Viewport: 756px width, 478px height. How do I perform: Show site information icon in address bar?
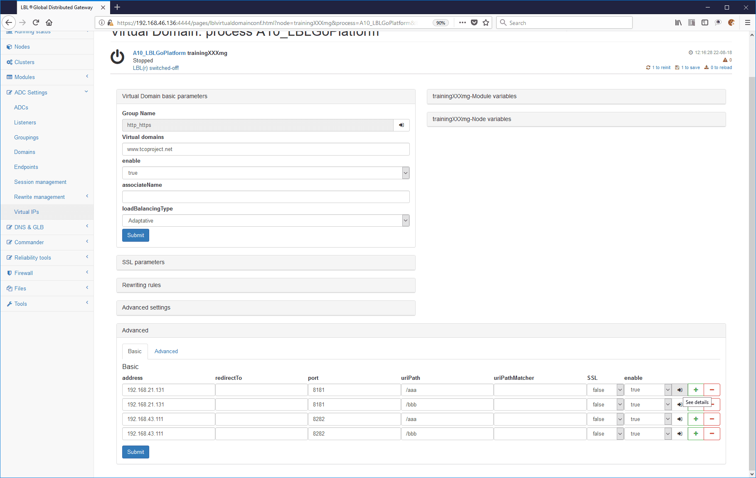[102, 23]
